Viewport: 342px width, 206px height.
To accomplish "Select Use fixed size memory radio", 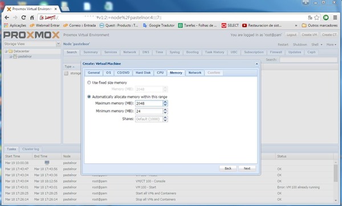I will [89, 83].
